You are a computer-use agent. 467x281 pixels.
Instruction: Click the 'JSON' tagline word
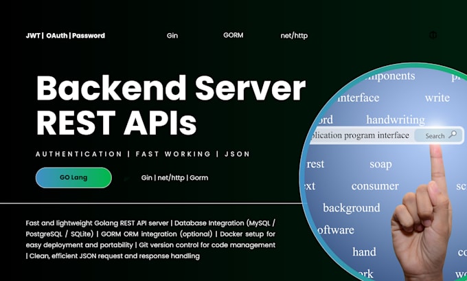[237, 154]
